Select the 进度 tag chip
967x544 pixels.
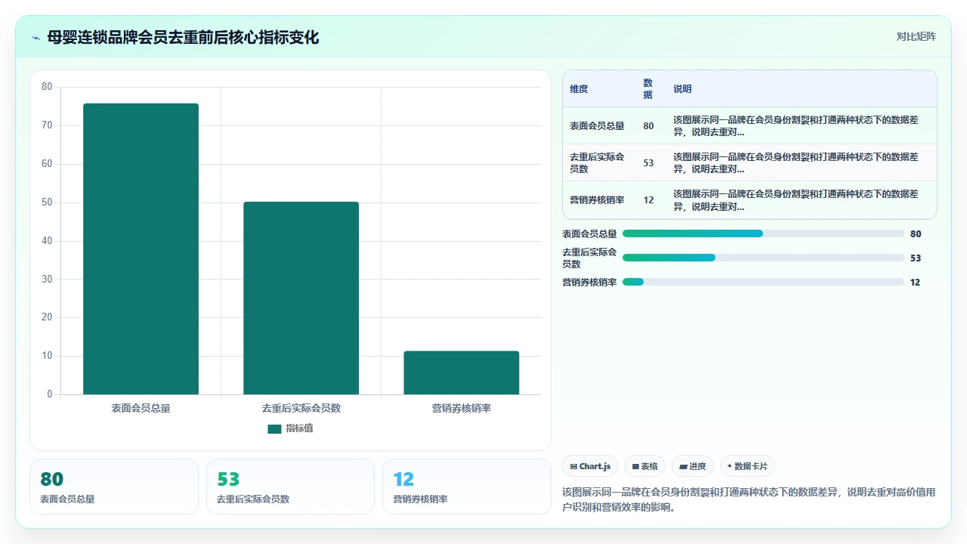[x=693, y=466]
